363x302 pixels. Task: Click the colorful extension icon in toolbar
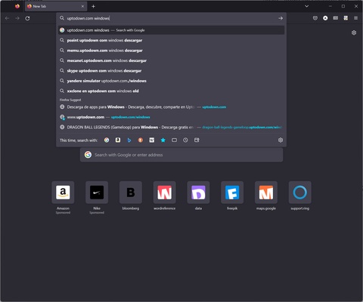(x=346, y=18)
